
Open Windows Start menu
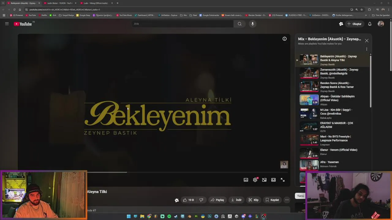point(129,216)
